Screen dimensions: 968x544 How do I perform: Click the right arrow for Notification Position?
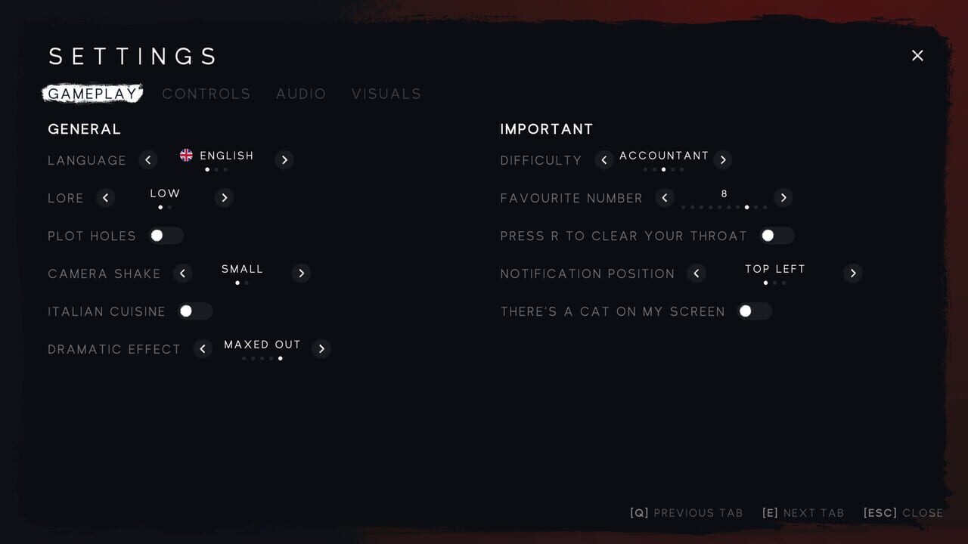[x=853, y=273]
